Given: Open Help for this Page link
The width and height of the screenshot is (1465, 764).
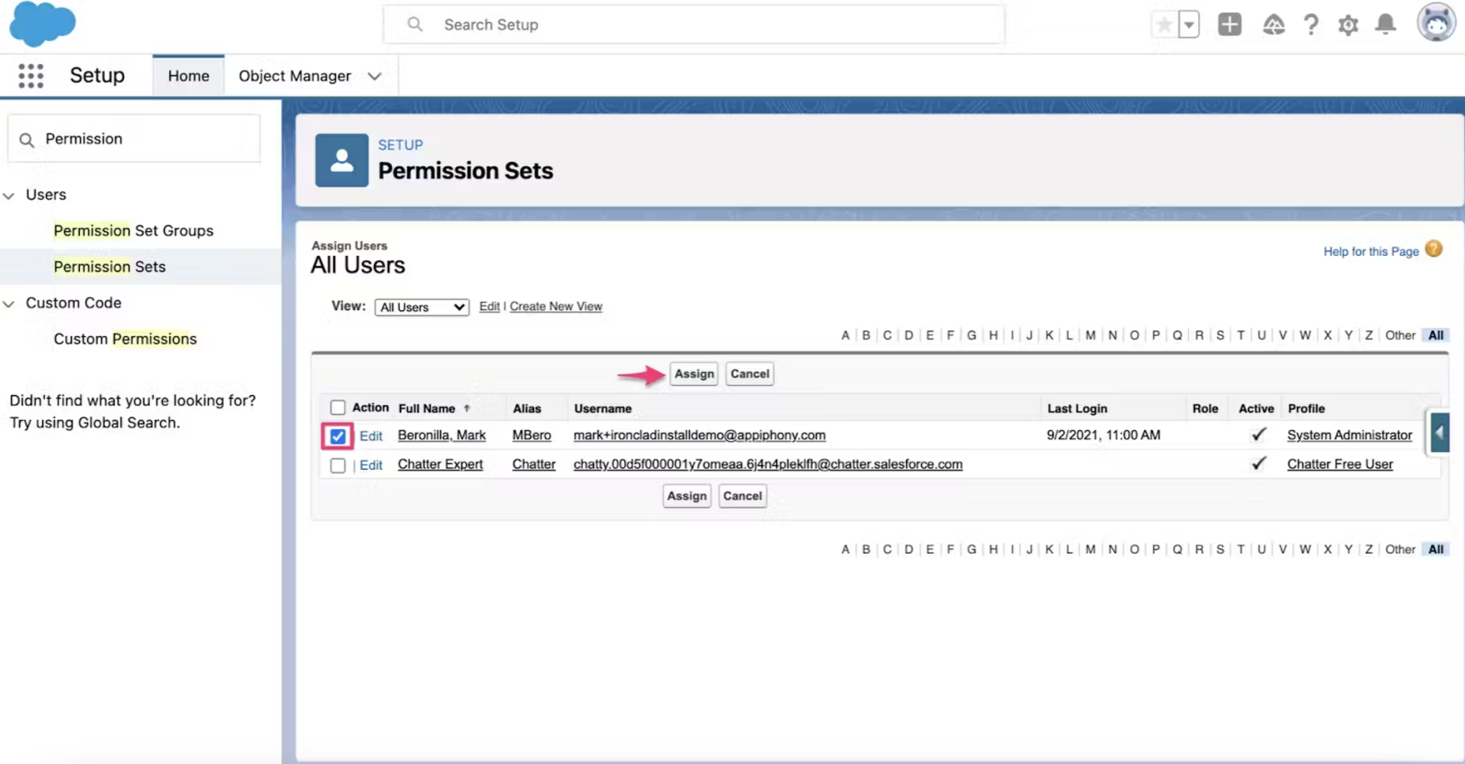Looking at the screenshot, I should pyautogui.click(x=1371, y=251).
